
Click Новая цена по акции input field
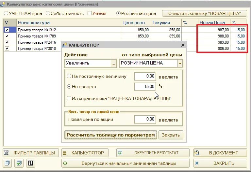145,119
